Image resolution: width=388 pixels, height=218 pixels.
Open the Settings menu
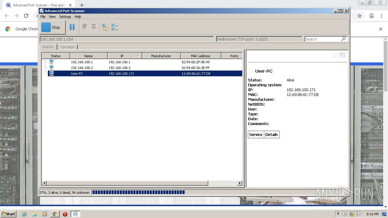[65, 17]
